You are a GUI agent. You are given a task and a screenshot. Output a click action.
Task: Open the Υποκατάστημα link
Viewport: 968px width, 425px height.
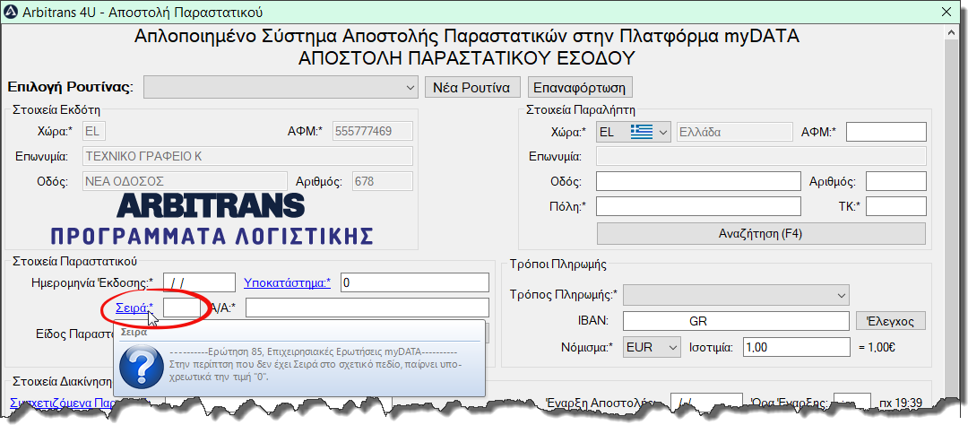click(287, 283)
